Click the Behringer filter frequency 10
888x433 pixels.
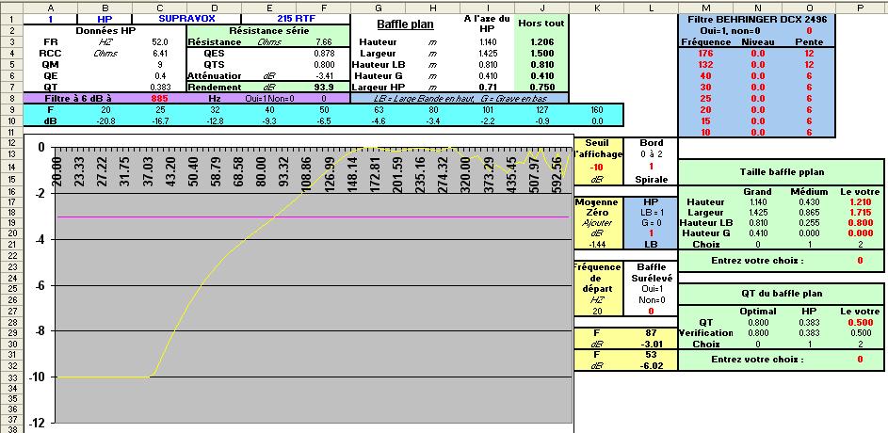click(705, 132)
